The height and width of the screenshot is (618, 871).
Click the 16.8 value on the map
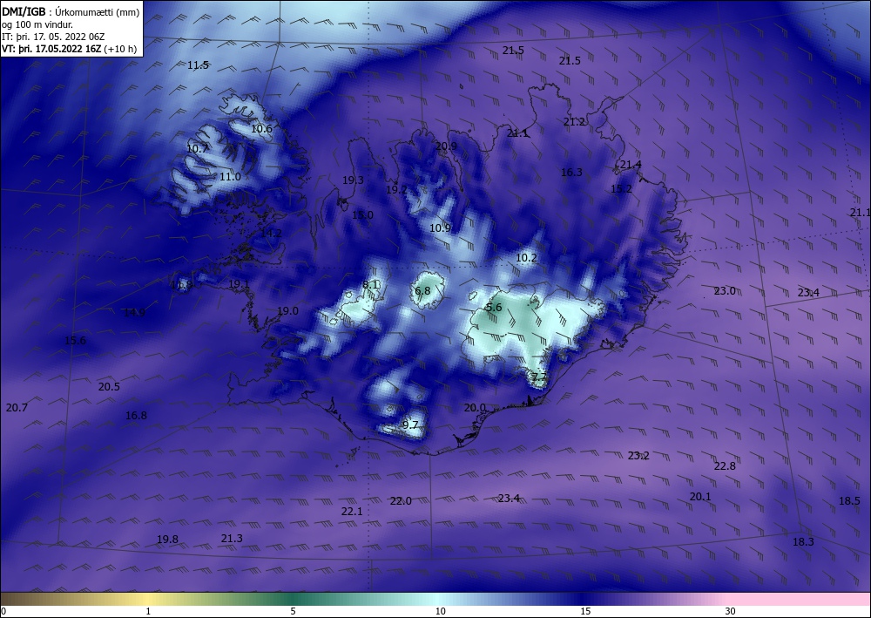pyautogui.click(x=136, y=417)
